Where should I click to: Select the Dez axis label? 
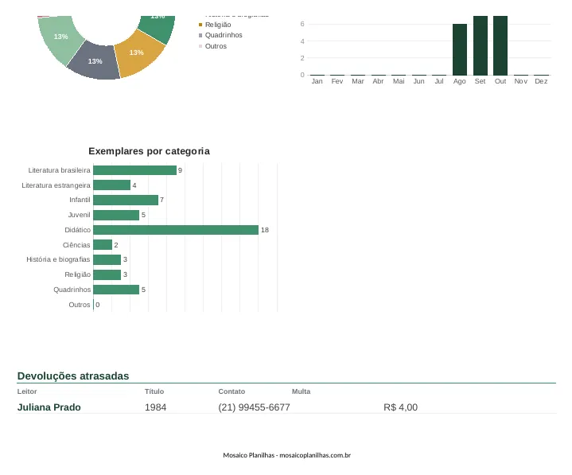pos(541,81)
